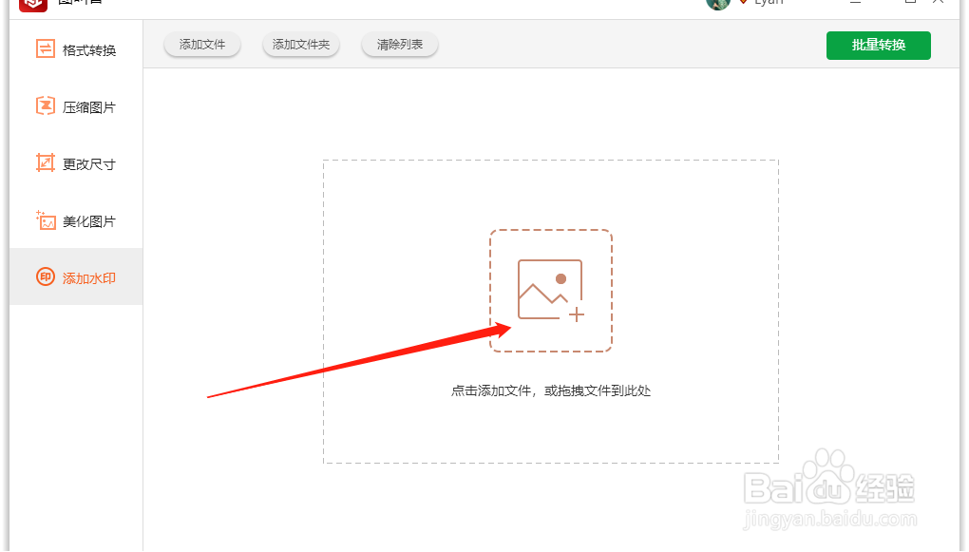Viewport: 969px width, 552px height.
Task: Go to 美化图片 tab
Action: click(76, 220)
